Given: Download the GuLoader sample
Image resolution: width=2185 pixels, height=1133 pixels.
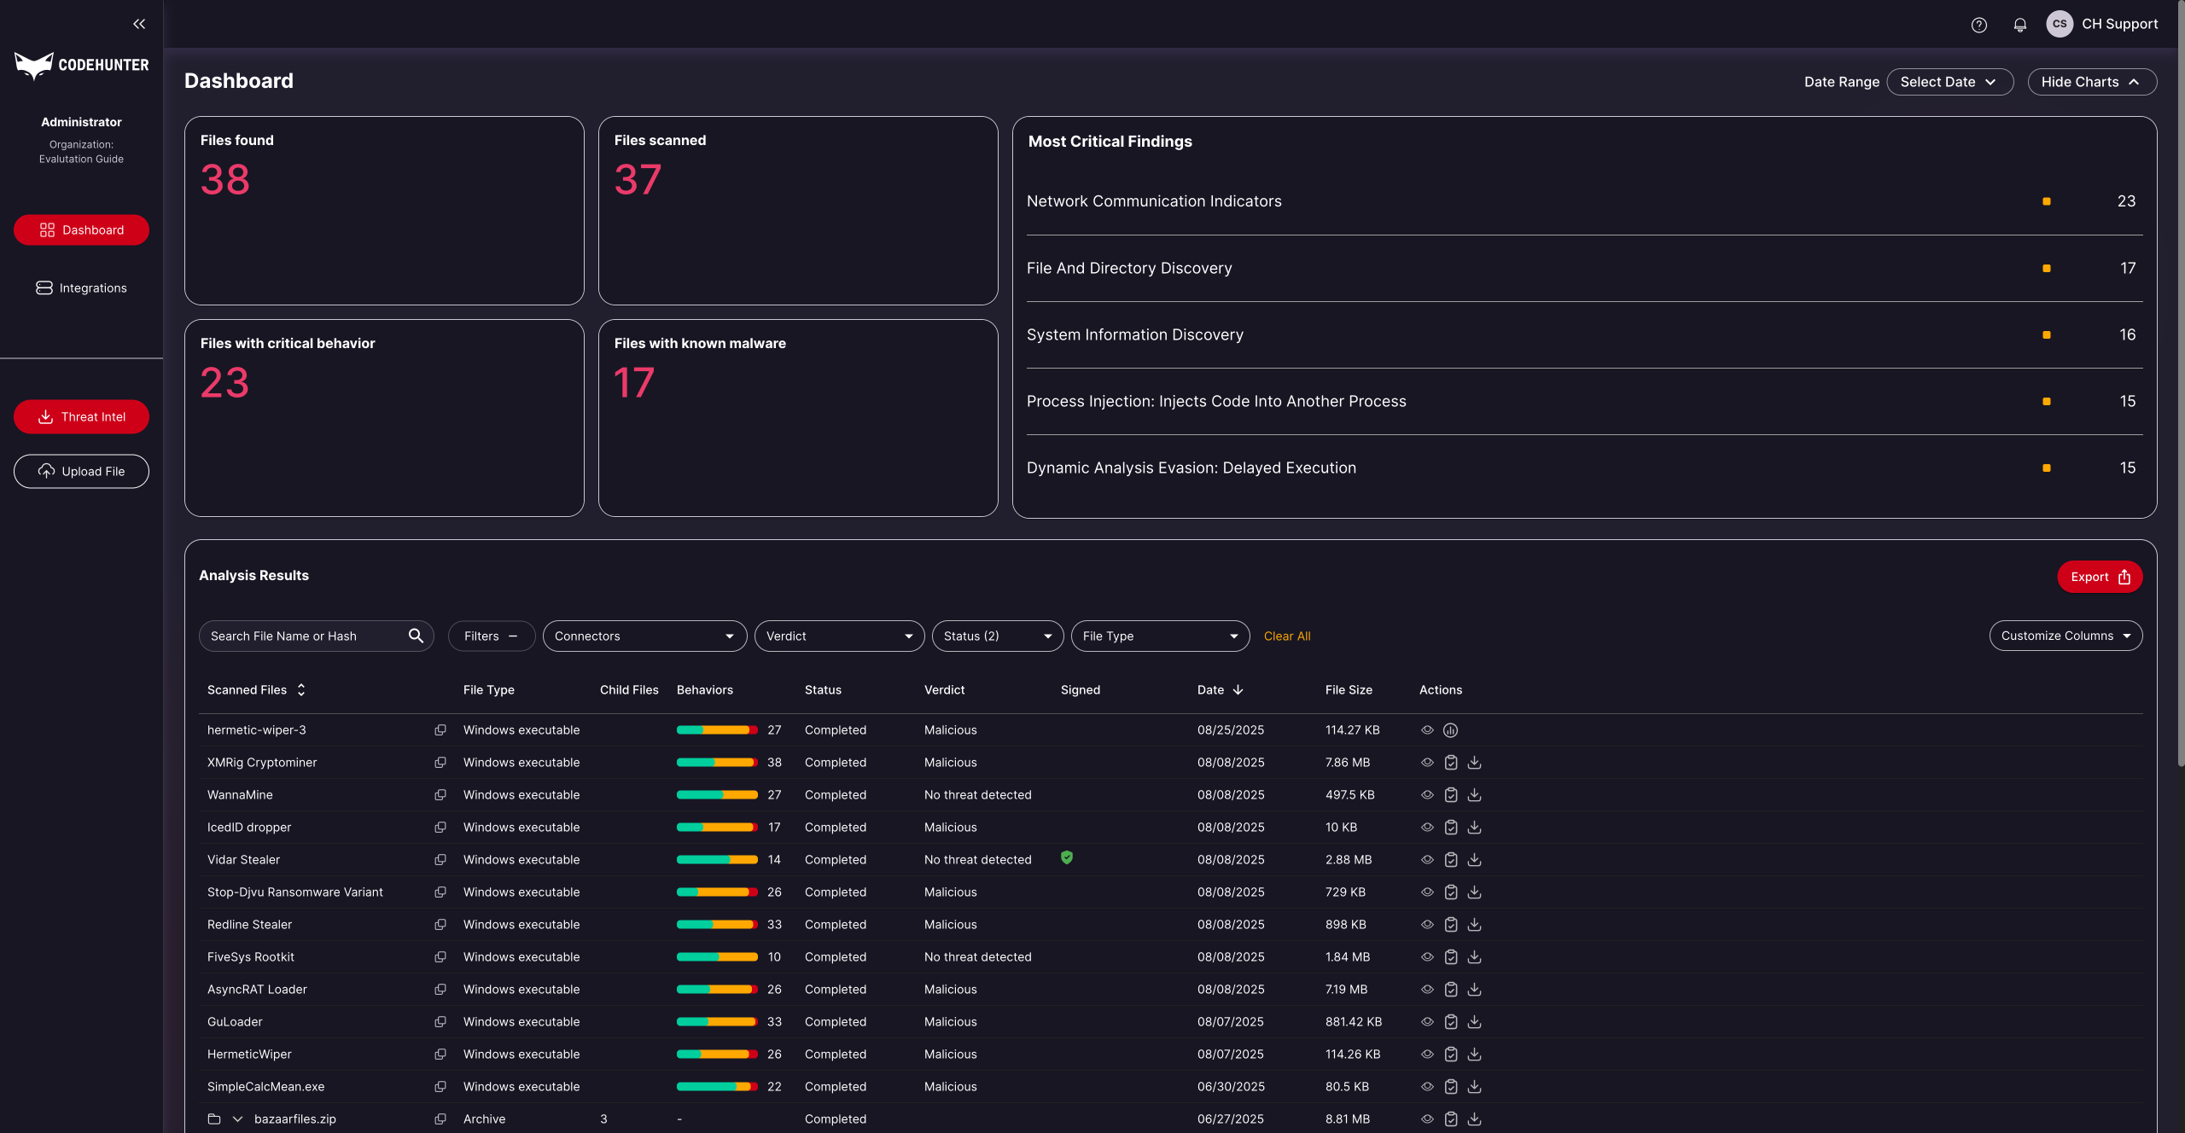Looking at the screenshot, I should tap(1474, 1021).
